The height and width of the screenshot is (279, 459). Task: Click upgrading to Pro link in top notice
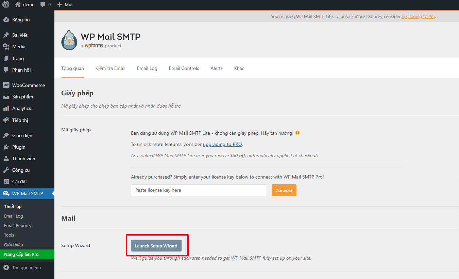pos(418,16)
